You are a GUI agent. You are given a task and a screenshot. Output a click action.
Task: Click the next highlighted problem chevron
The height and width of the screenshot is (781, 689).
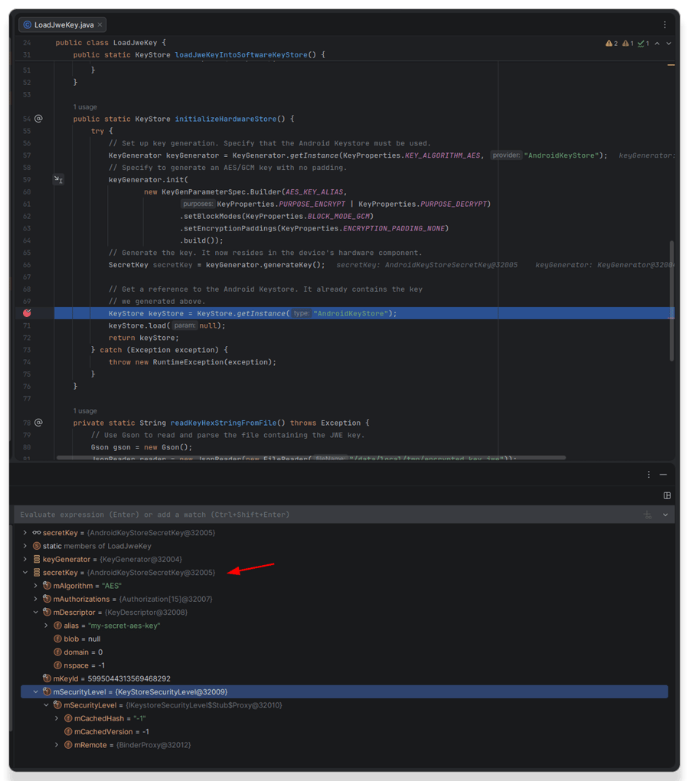tap(668, 43)
